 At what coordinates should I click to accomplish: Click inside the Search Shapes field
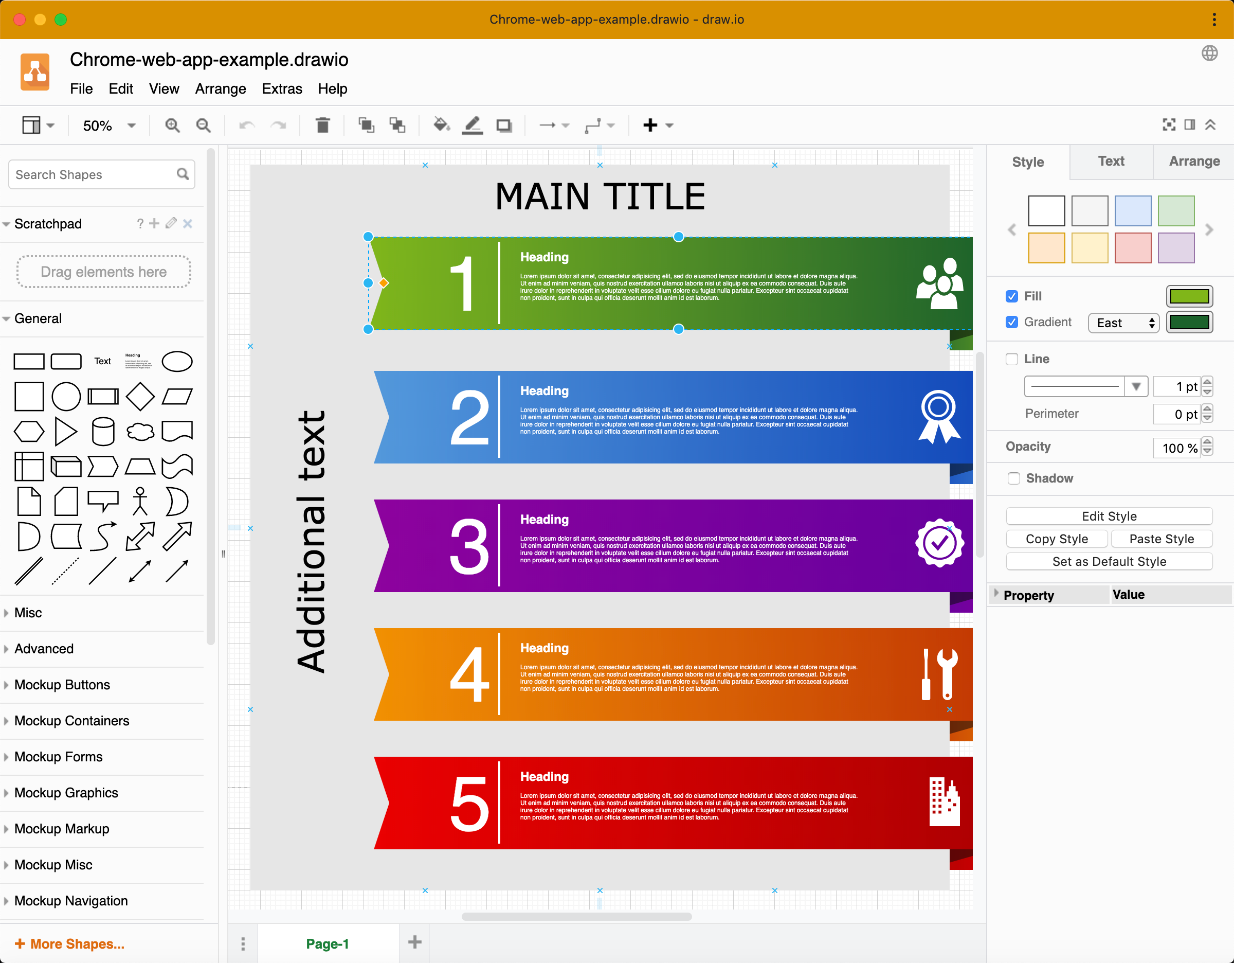[85, 174]
